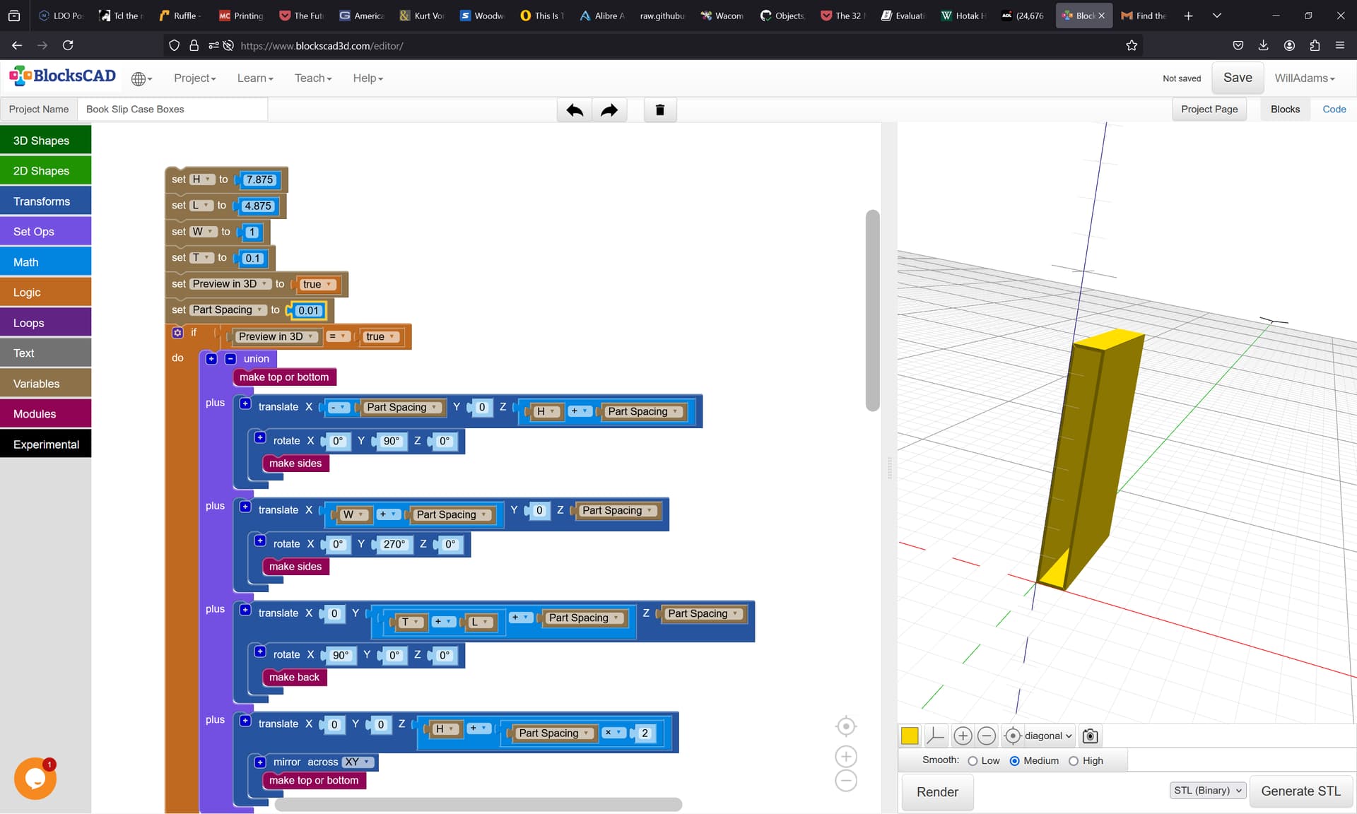Select Low smoothness radio button
1357x814 pixels.
[973, 761]
